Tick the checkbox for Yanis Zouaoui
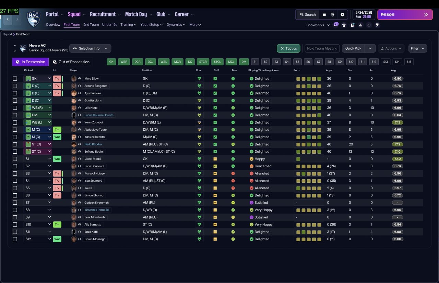This screenshot has height=283, width=439. pyautogui.click(x=15, y=123)
